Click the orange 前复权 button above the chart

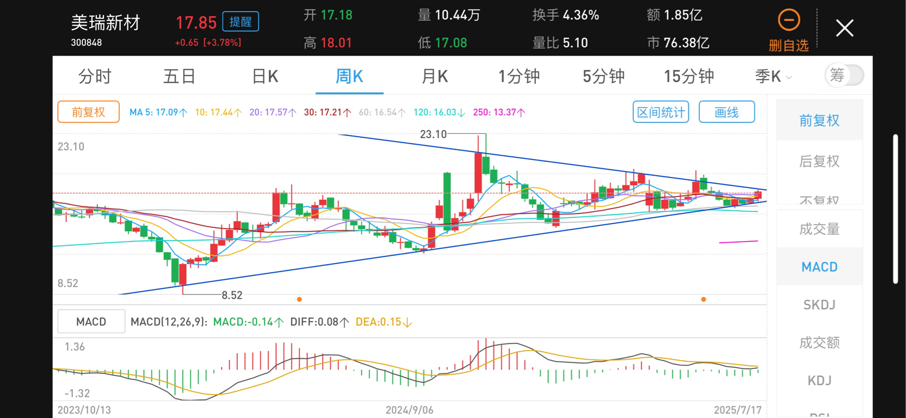coord(89,112)
